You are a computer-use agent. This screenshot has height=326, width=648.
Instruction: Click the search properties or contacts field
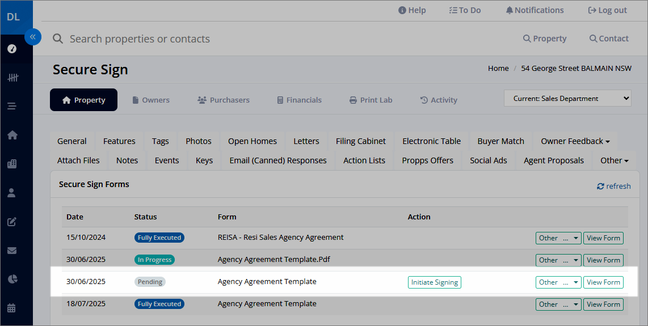tap(227, 39)
